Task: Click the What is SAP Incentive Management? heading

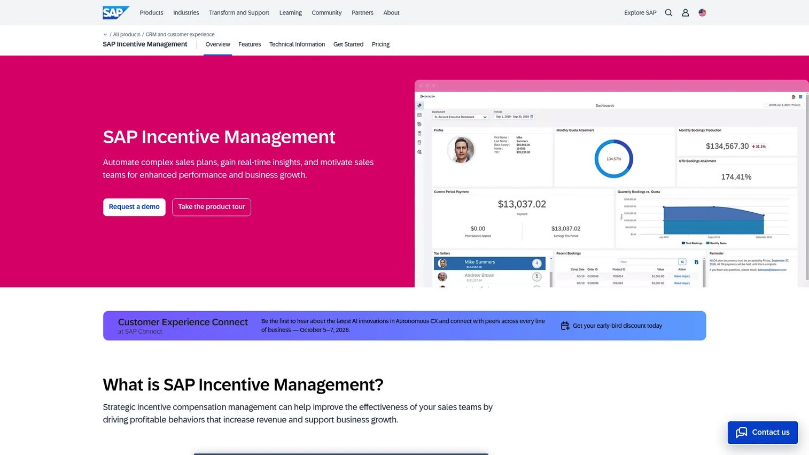Action: 243,384
